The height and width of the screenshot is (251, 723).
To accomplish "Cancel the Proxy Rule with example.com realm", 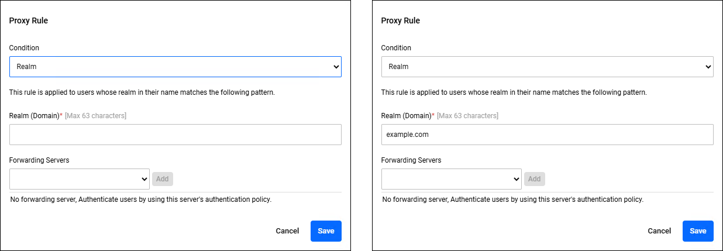I will tap(659, 231).
